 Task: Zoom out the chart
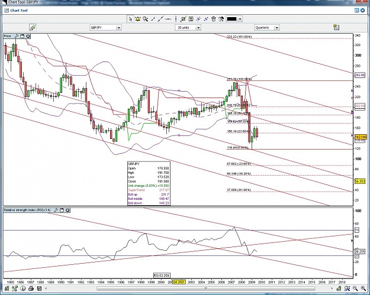(x=355, y=288)
